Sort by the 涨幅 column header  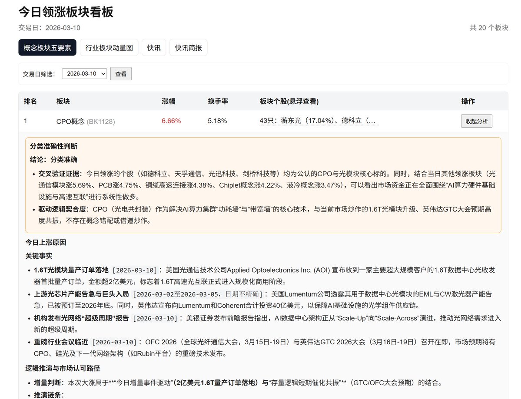(169, 101)
